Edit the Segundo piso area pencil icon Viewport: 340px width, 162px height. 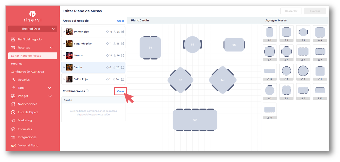tap(123, 44)
